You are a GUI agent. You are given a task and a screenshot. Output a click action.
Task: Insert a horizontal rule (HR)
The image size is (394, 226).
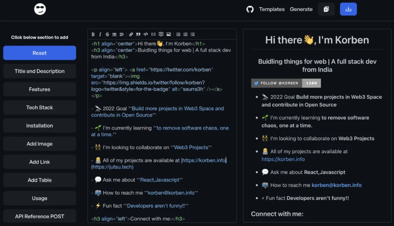coord(114,34)
